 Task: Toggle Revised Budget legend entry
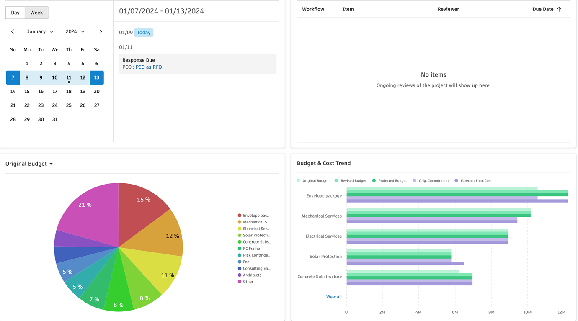click(351, 181)
